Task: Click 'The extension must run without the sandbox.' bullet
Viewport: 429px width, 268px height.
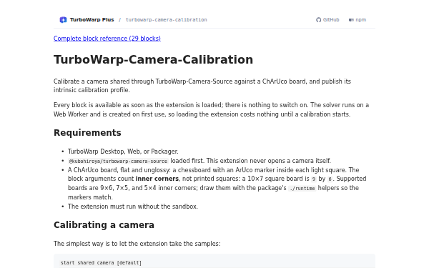Action: point(133,207)
